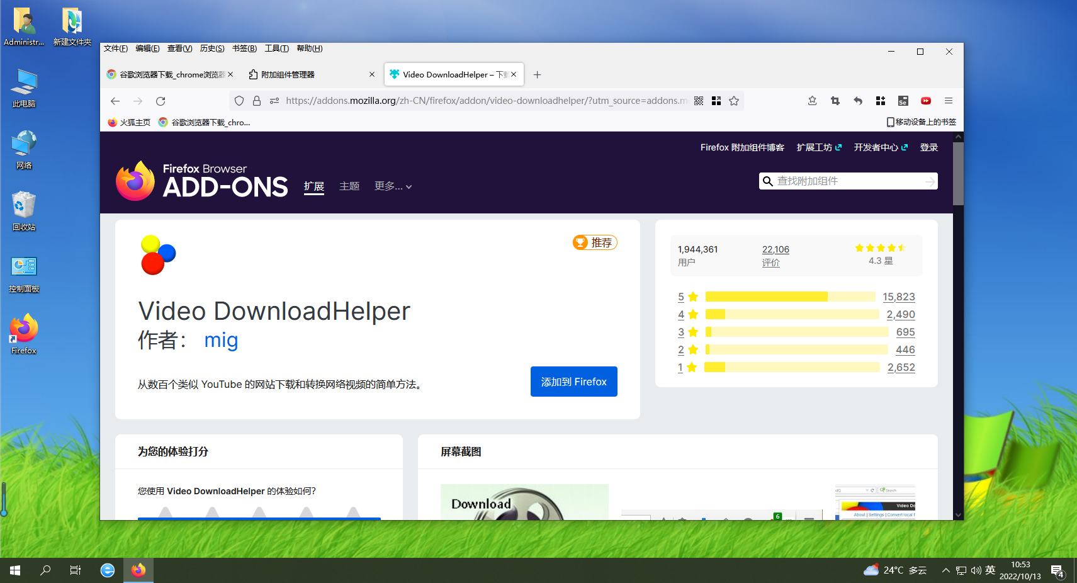Viewport: 1077px width, 583px height.
Task: Open the 历史 menu
Action: point(212,48)
